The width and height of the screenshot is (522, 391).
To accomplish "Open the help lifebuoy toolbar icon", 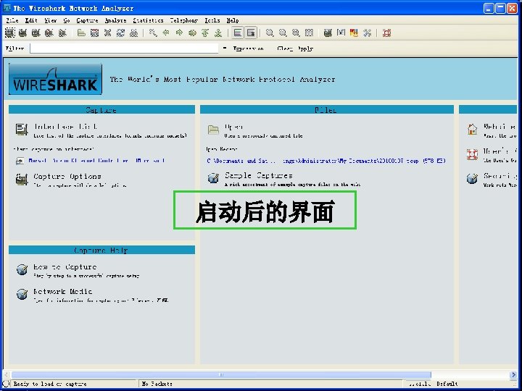I will coord(386,33).
